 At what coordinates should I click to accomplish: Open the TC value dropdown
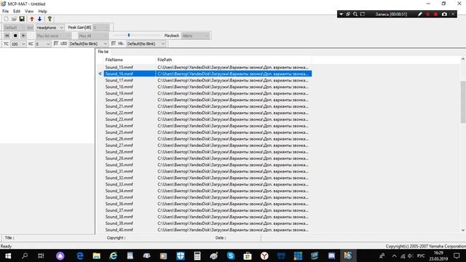18,44
